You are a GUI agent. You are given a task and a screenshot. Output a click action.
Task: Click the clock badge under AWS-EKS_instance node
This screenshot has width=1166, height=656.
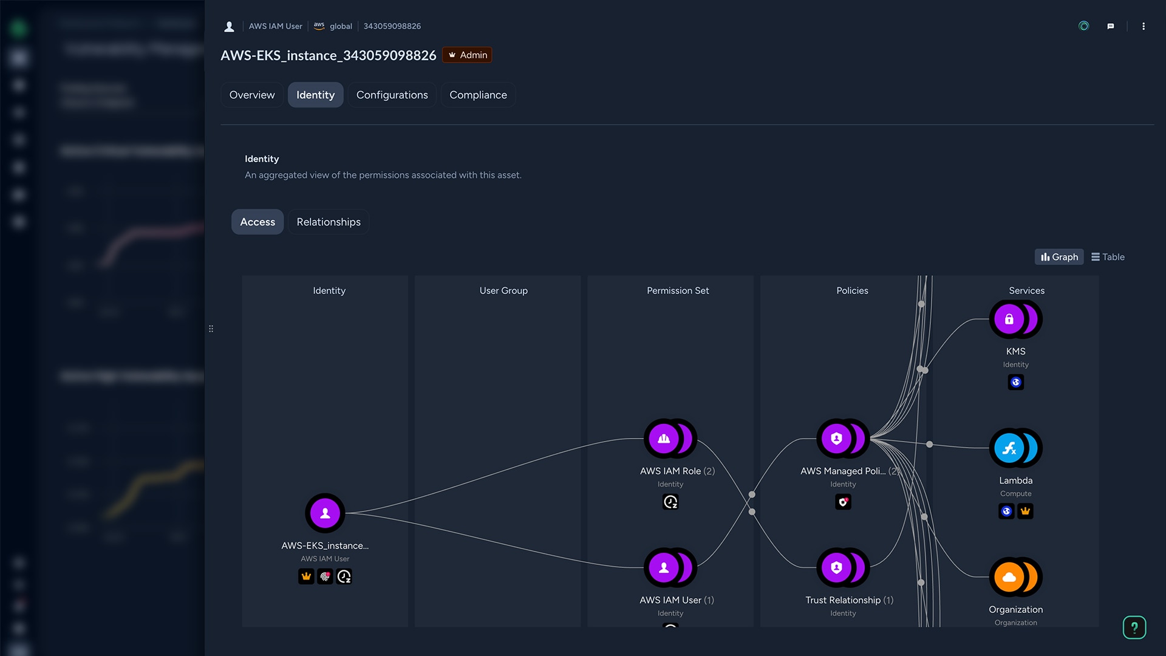pos(344,576)
